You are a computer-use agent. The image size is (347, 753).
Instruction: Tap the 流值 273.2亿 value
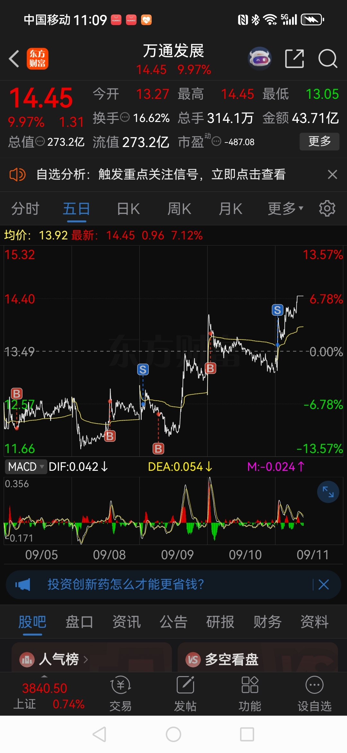(x=146, y=142)
